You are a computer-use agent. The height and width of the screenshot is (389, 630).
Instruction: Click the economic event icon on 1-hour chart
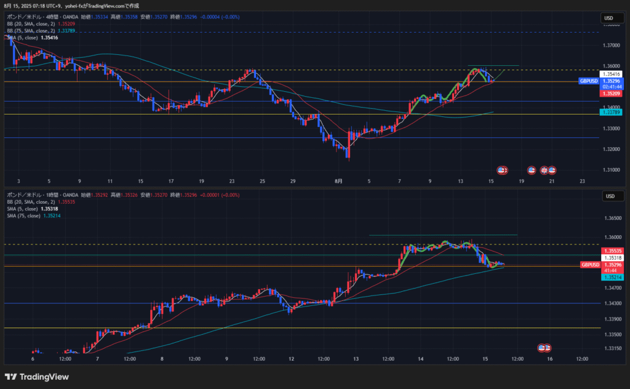pos(544,347)
